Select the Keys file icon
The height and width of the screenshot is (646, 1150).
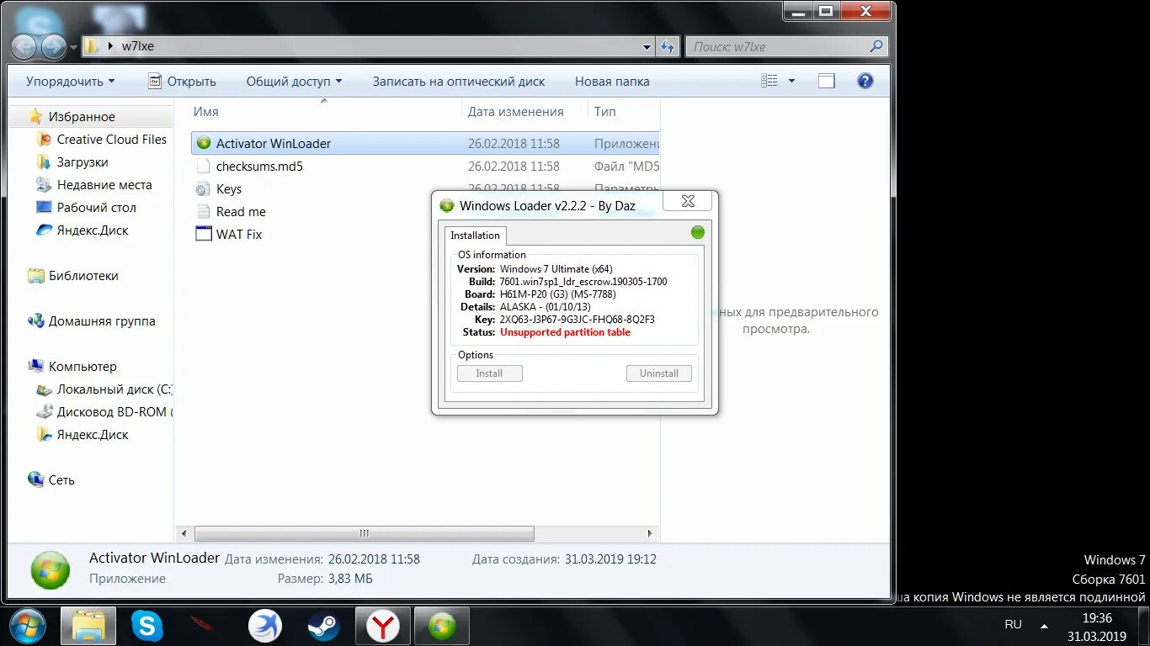[203, 188]
